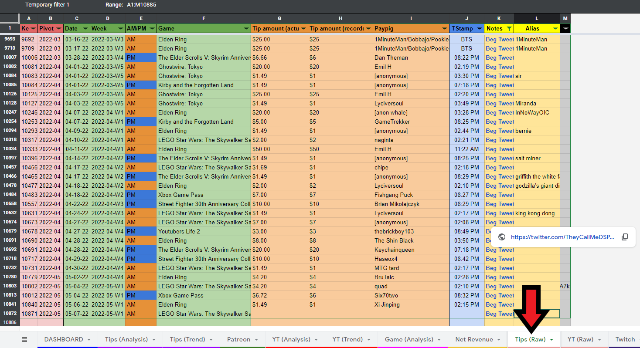
Task: Open filter icon on Pivot column header
Action: (58, 28)
